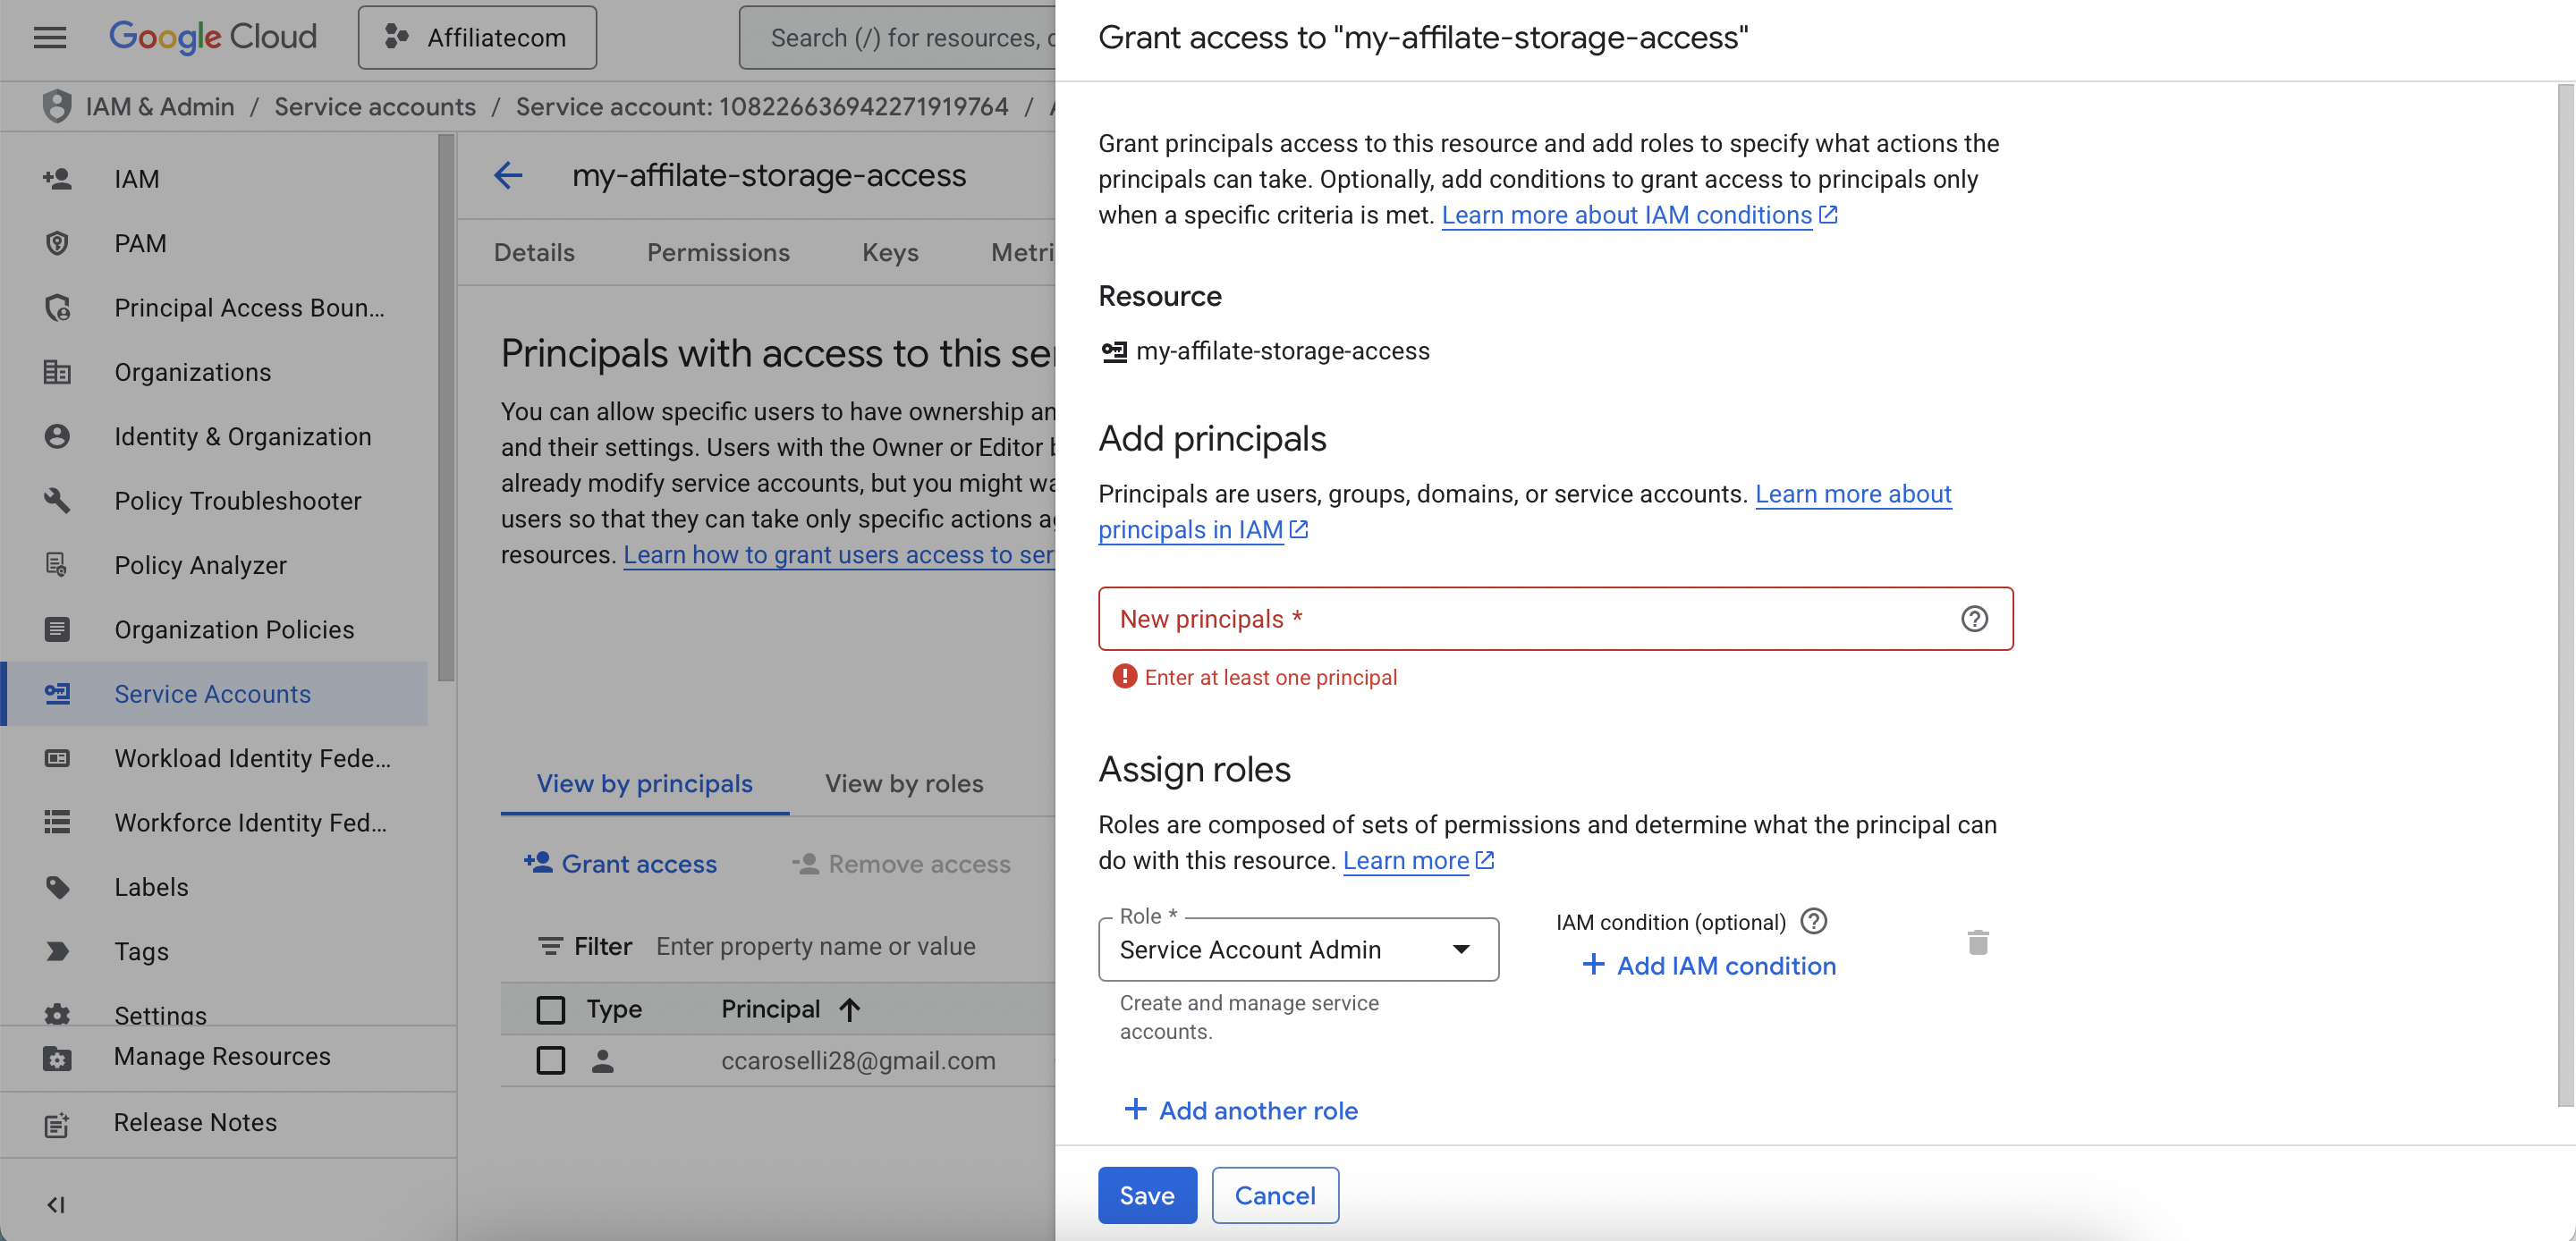Open Learn how to grant users access link
Image resolution: width=2576 pixels, height=1241 pixels.
[x=838, y=555]
